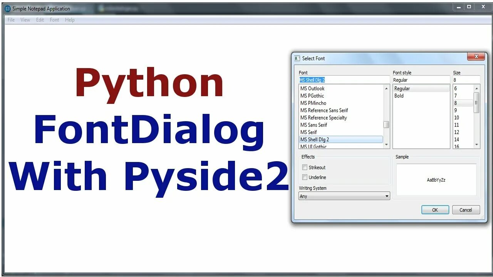Select font size 9
The width and height of the screenshot is (493, 277).
[463, 110]
